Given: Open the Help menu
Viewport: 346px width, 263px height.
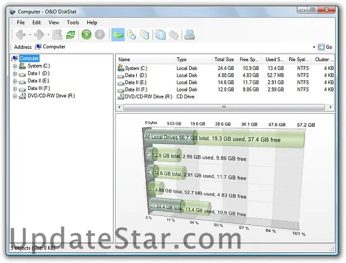Looking at the screenshot, I should click(92, 23).
